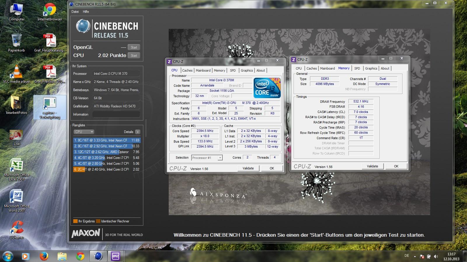This screenshot has width=467, height=262.
Task: Launch VLC media player desktop shortcut
Action: point(17,74)
